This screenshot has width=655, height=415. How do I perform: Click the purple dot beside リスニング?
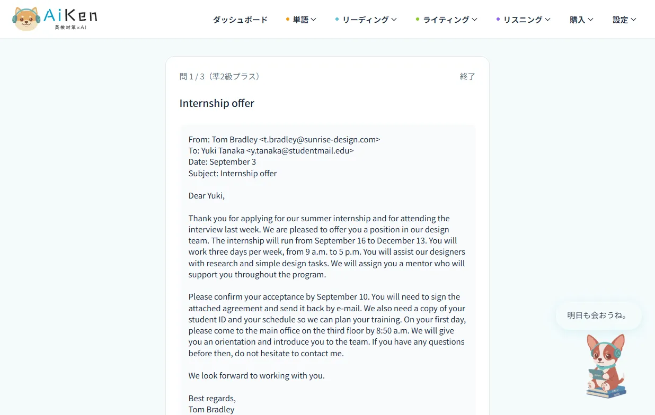click(498, 20)
